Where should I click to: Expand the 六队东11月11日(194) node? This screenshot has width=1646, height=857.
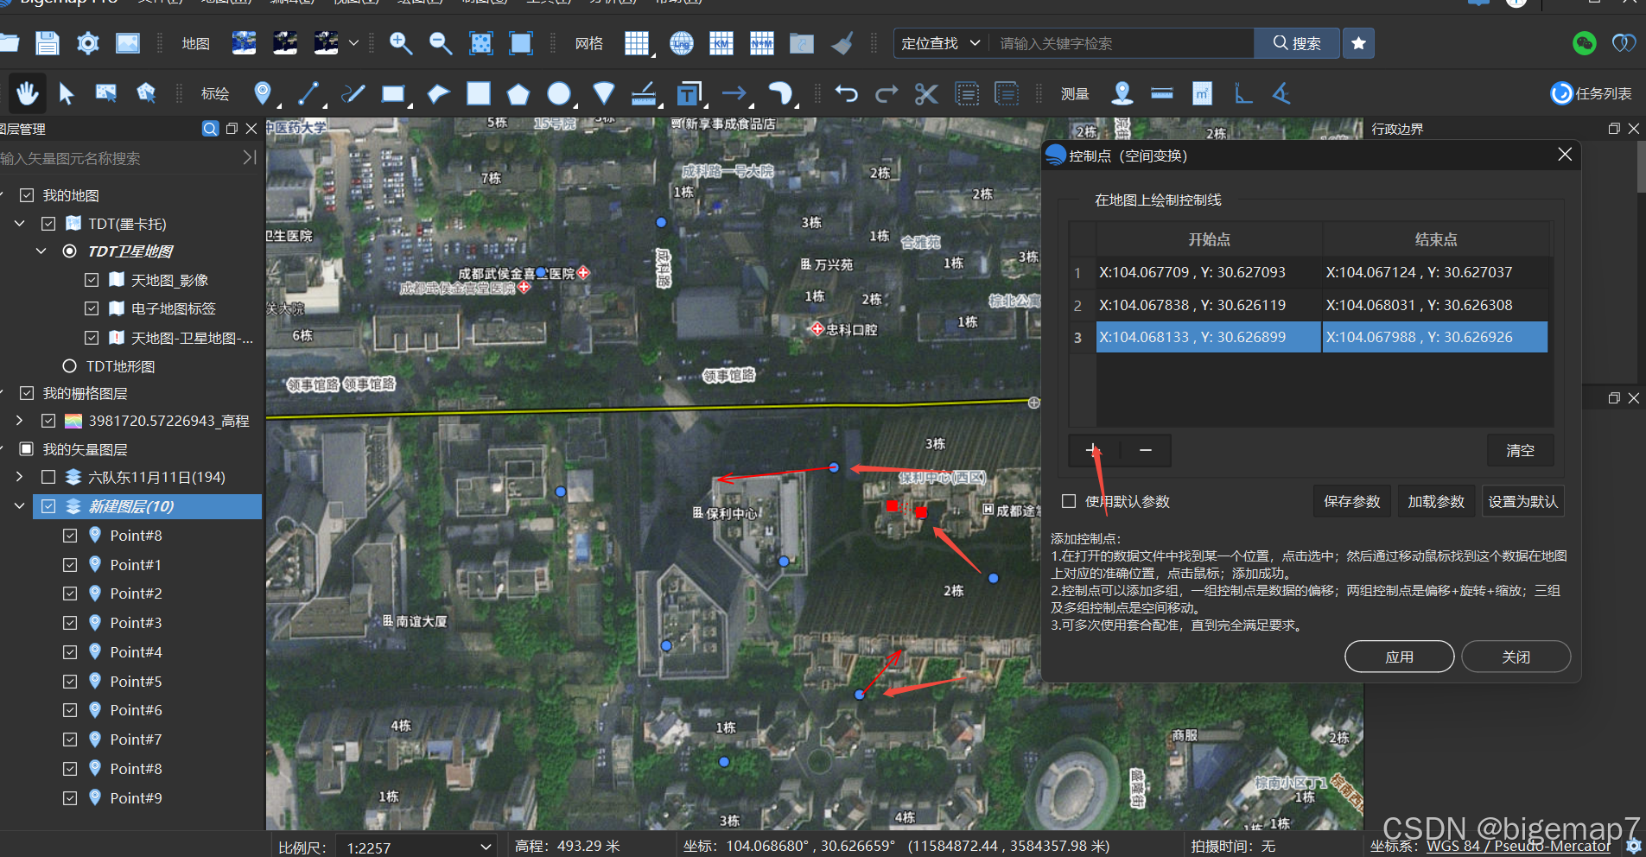point(20,477)
